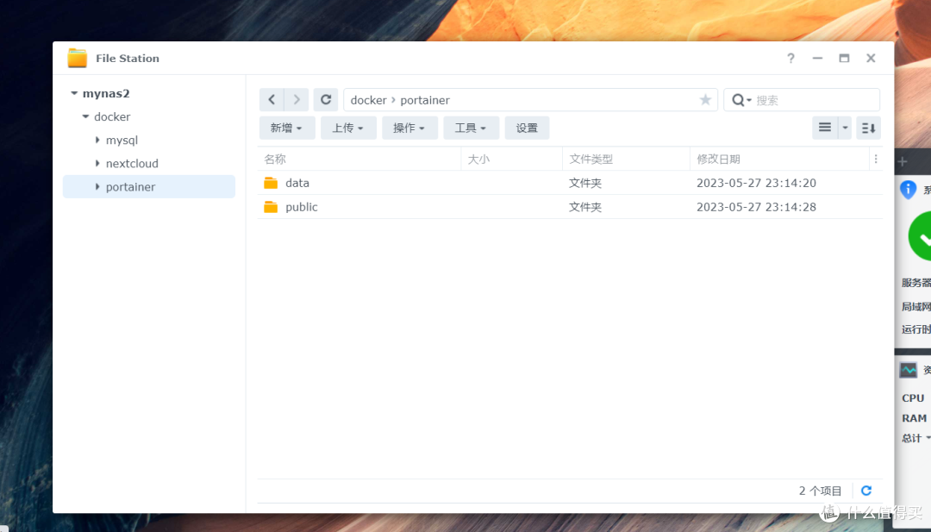Expand the portainer tree node
931x532 pixels.
(97, 186)
